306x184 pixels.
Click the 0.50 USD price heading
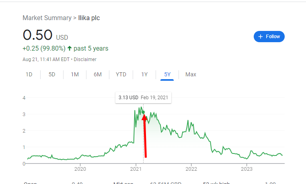coord(45,35)
